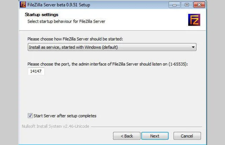Cancel the FileZilla Server installation

[x=187, y=136]
